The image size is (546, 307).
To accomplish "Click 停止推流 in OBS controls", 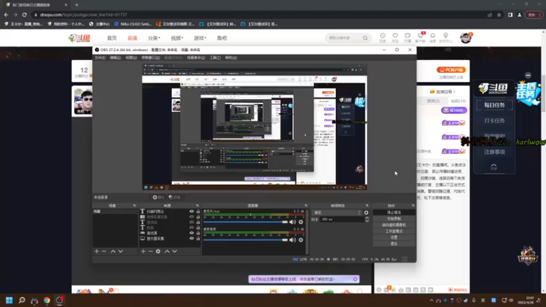I will tap(394, 212).
